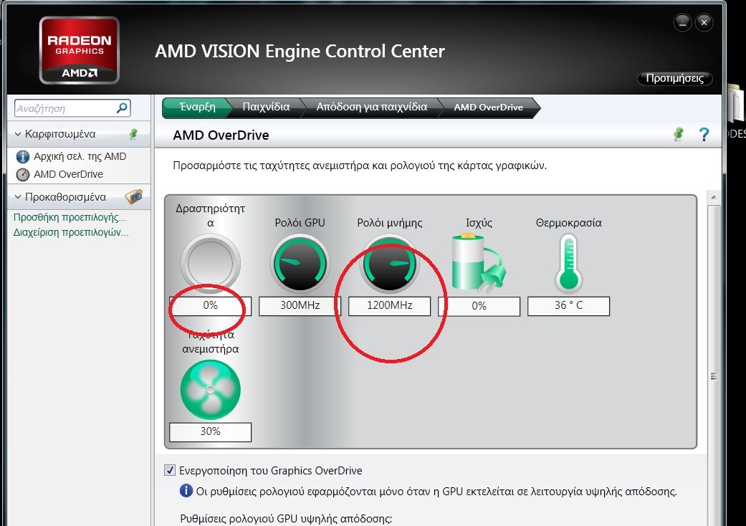Click the Ρολόι GPU gauge
Viewport: 746px width, 526px height.
pyautogui.click(x=300, y=264)
